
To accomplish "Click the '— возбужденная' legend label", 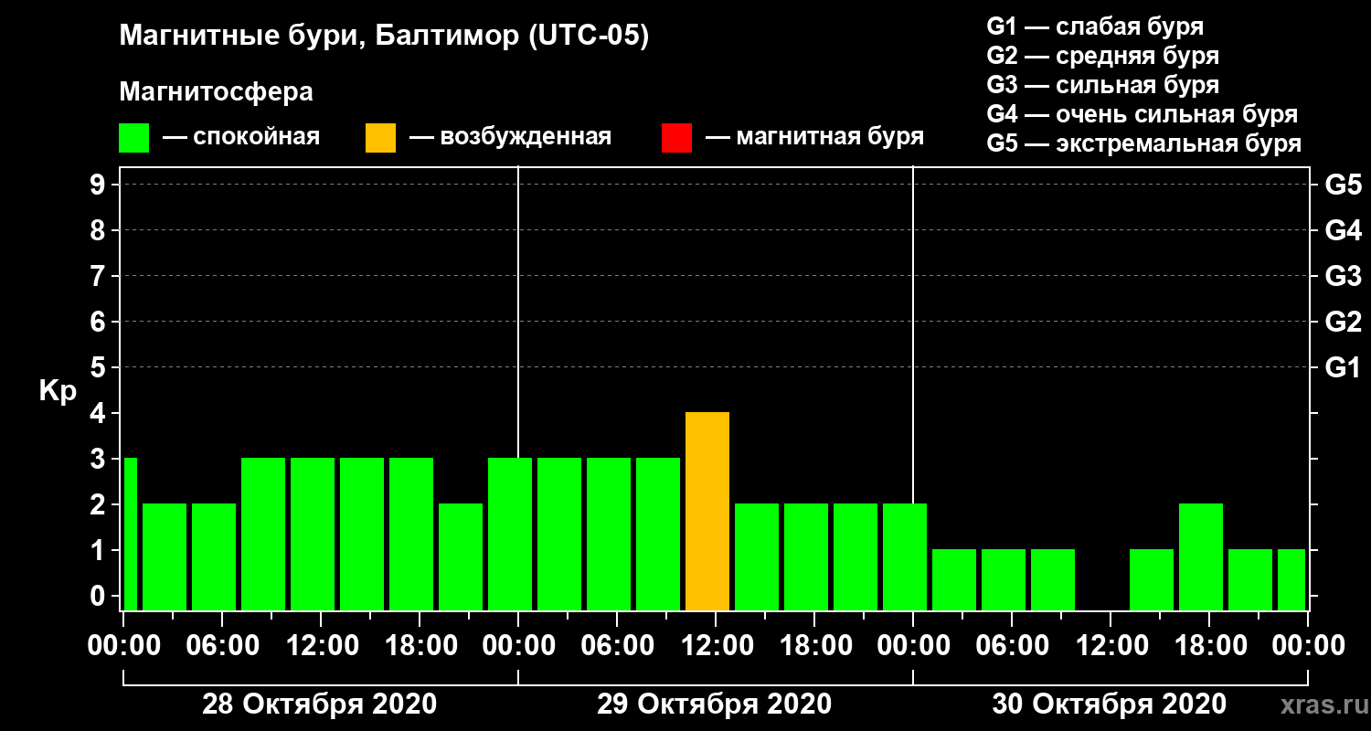I will [x=510, y=137].
